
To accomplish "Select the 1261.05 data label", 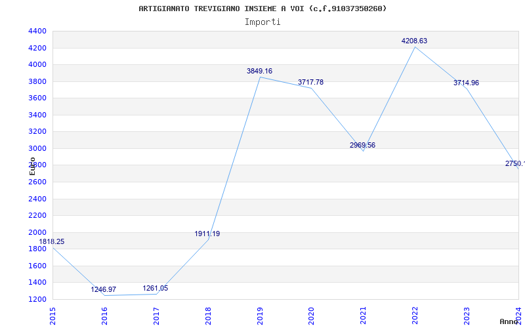I will (x=156, y=288).
